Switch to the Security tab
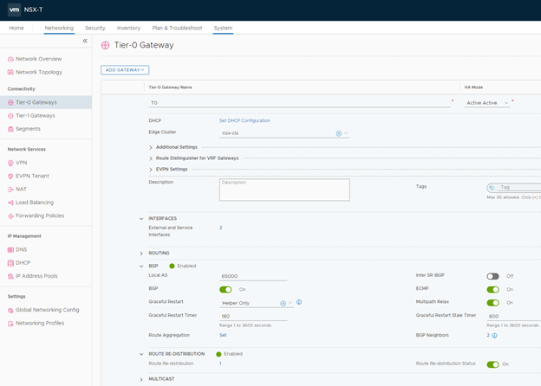This screenshot has height=386, width=541. click(x=95, y=29)
